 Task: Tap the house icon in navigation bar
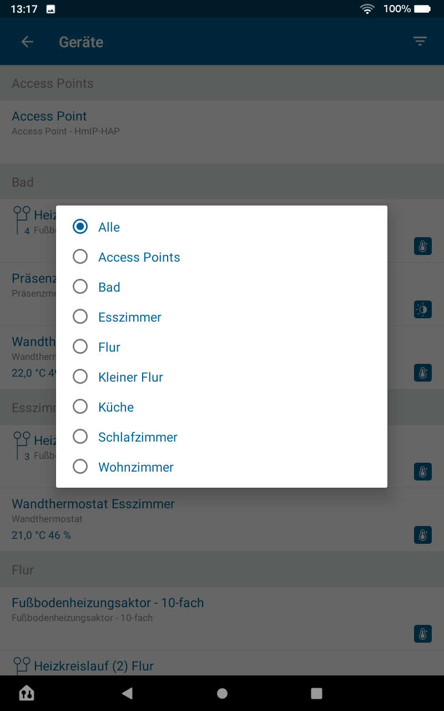[27, 693]
